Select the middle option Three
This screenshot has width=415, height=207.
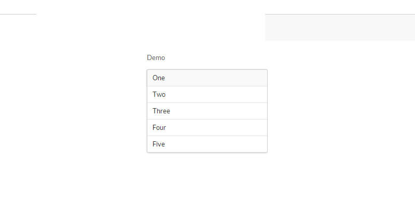[207, 111]
